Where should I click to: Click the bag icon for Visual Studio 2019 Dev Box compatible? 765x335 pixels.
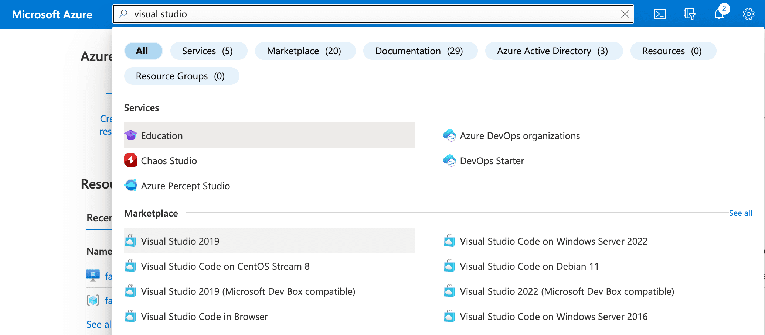tap(130, 291)
